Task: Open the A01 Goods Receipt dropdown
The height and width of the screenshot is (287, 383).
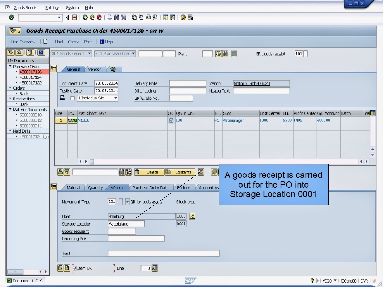Action: (89, 53)
